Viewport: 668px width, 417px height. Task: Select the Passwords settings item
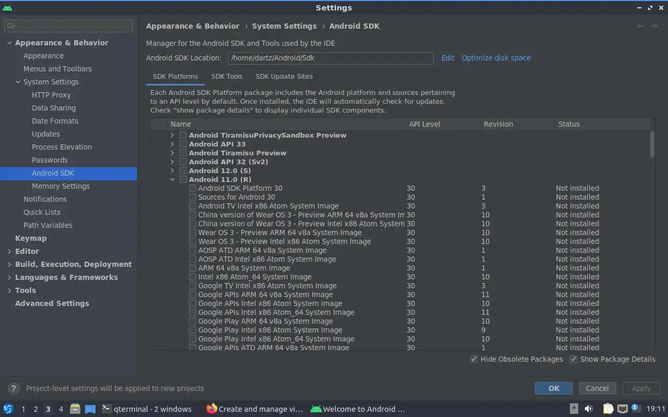pyautogui.click(x=50, y=160)
